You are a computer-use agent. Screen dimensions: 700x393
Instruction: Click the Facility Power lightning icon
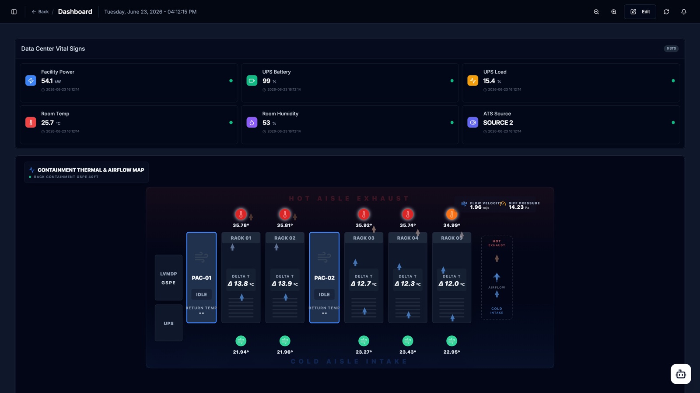coord(31,81)
